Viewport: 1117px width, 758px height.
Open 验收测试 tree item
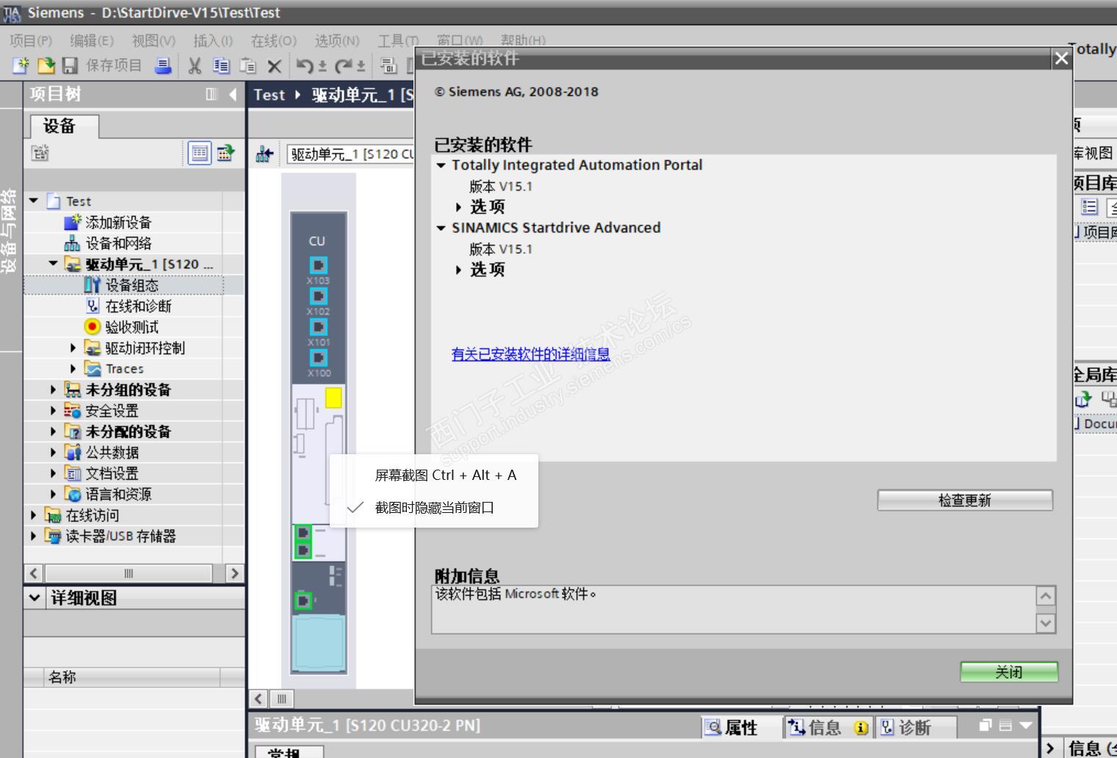click(131, 327)
